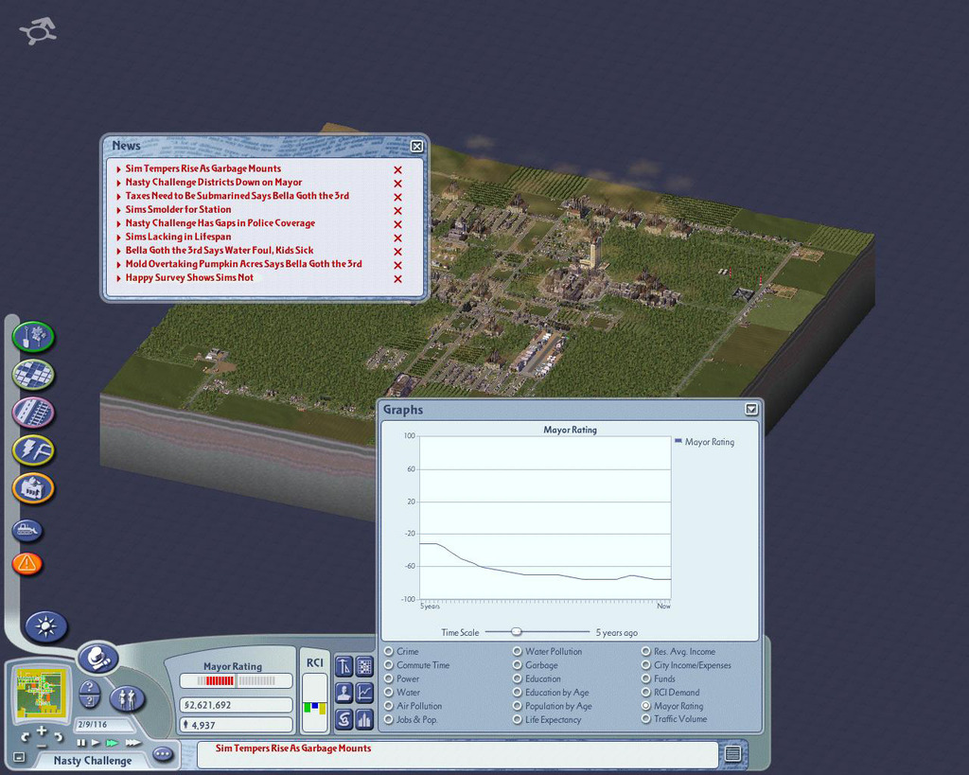Open the My Sims mode button
This screenshot has height=775, width=969.
coord(128,699)
